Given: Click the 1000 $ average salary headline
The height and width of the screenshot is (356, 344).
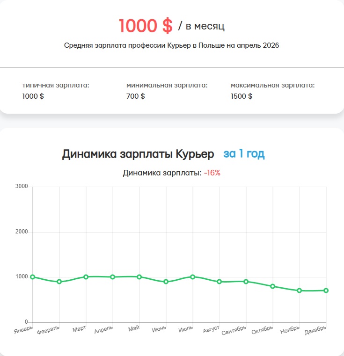Looking at the screenshot, I should (x=146, y=26).
